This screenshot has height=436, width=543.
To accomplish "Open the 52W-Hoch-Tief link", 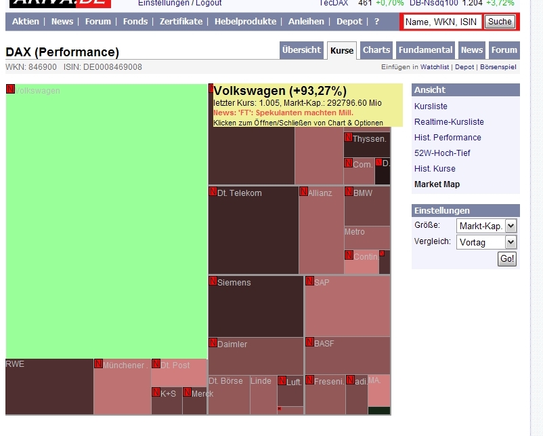I will pyautogui.click(x=442, y=153).
